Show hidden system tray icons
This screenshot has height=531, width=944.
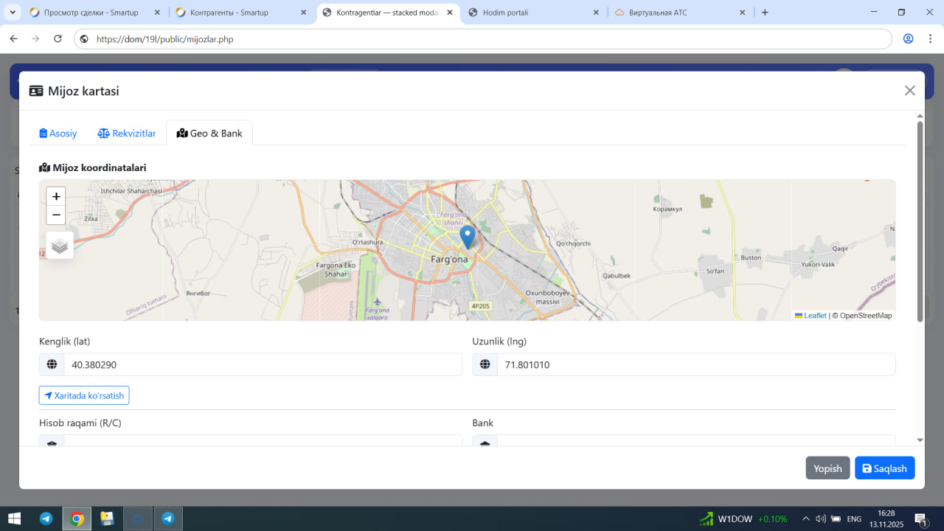click(805, 518)
